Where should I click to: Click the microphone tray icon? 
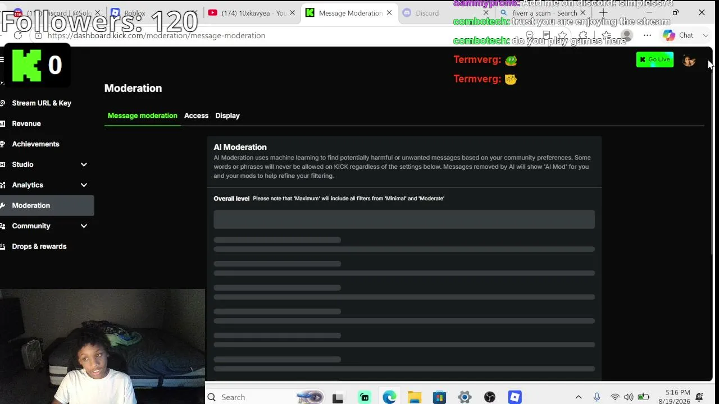coord(597,397)
